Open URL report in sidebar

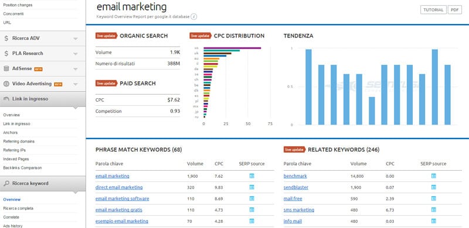[7, 22]
